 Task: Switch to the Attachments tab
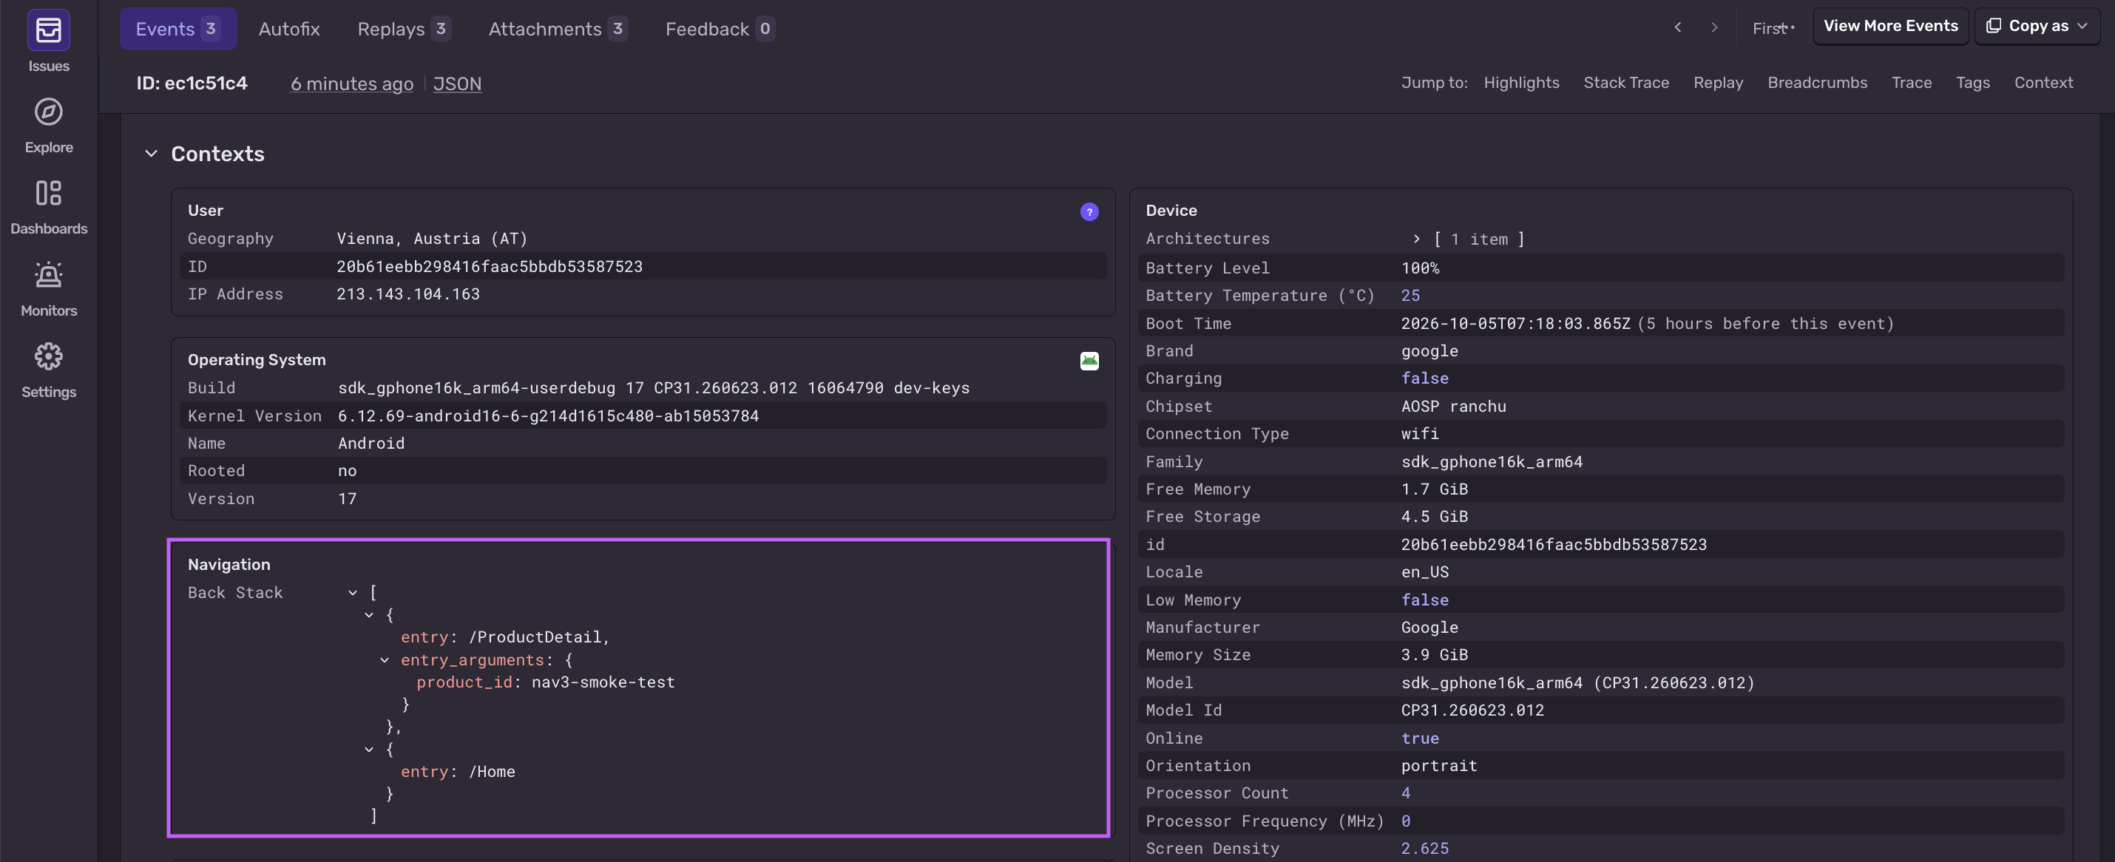[x=558, y=29]
